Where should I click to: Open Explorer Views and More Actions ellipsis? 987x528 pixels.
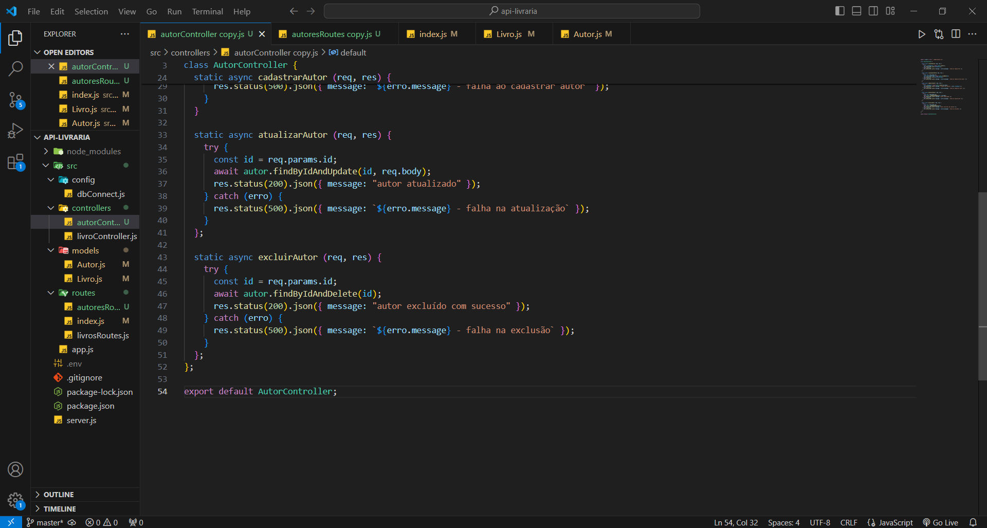pos(125,34)
